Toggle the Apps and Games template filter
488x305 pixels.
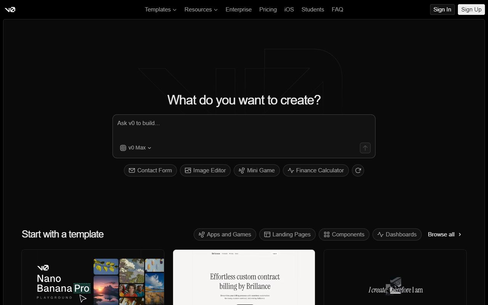(x=225, y=234)
